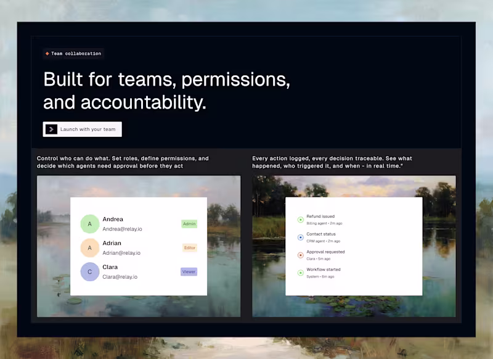Viewport: 493px width, 359px height.
Task: Select Clara's purple avatar circle
Action: click(89, 271)
